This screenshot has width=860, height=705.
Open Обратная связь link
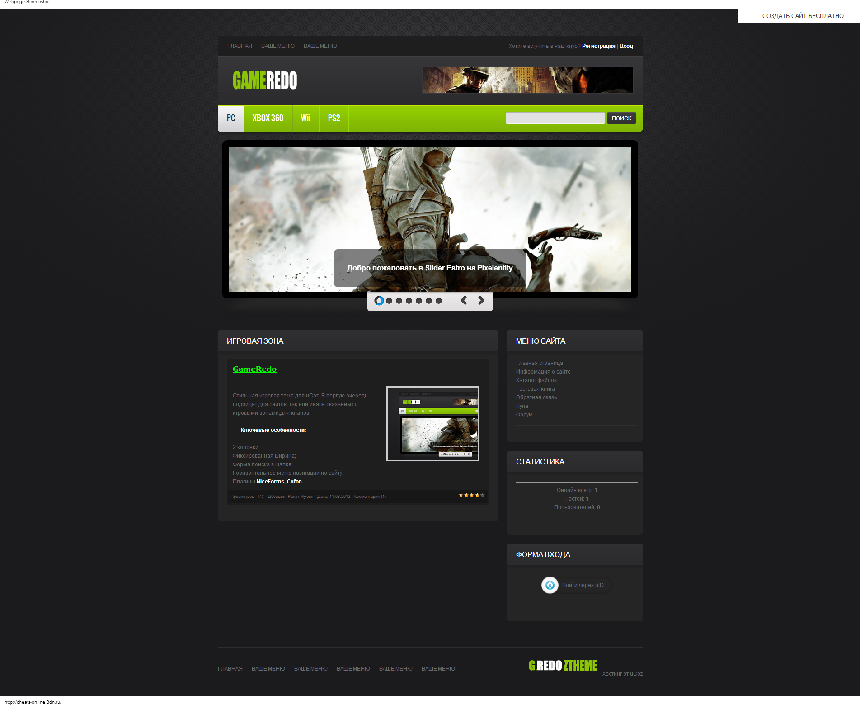coord(536,397)
